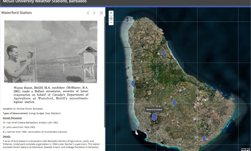Click the large highlighted Waterford Station marker

(154, 117)
